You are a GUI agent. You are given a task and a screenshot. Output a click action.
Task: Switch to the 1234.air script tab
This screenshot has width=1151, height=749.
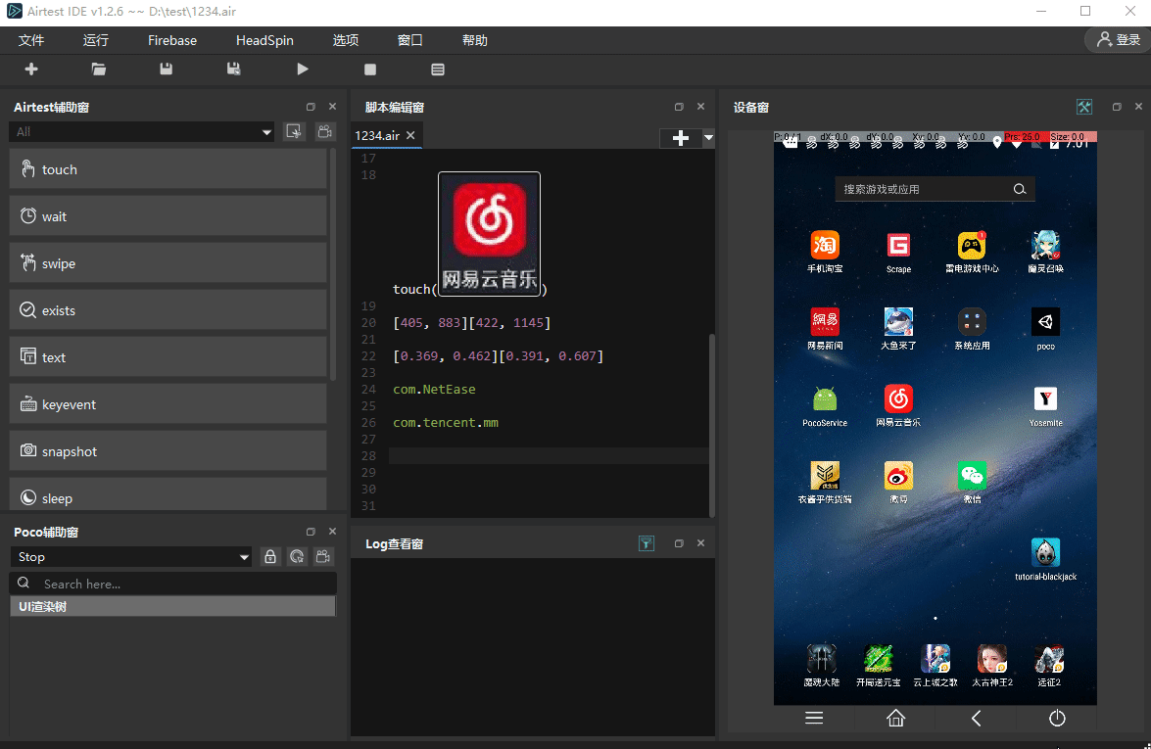[x=376, y=136]
